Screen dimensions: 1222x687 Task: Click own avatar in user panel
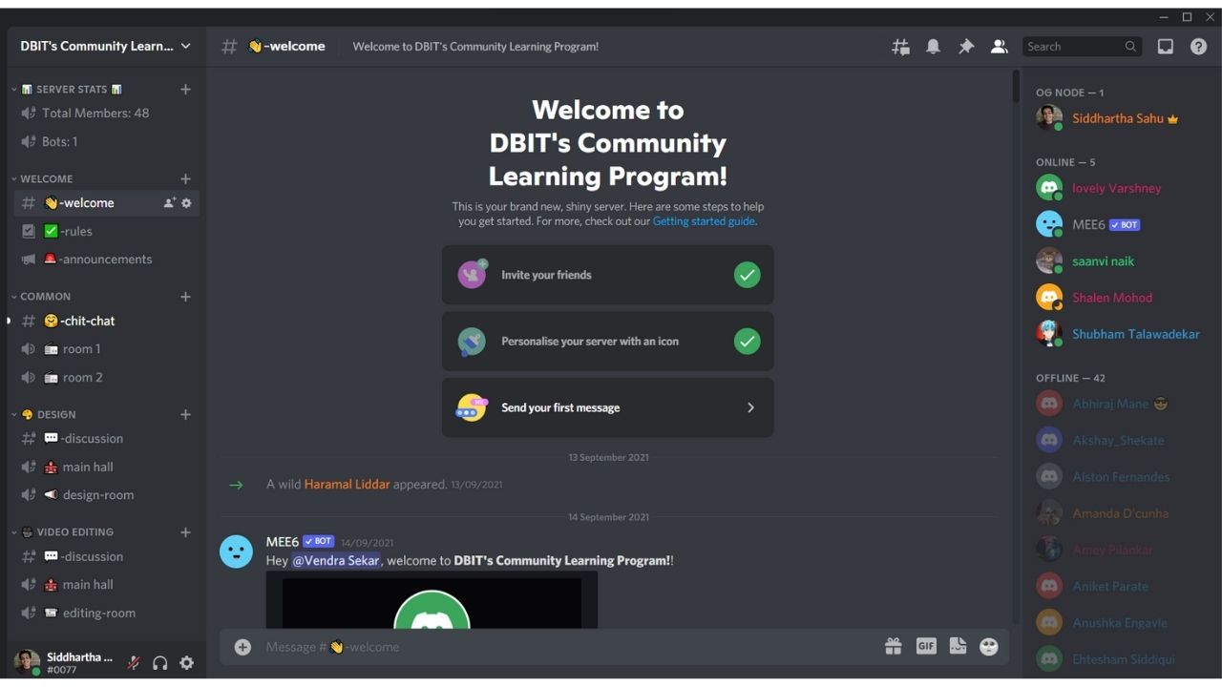[27, 662]
